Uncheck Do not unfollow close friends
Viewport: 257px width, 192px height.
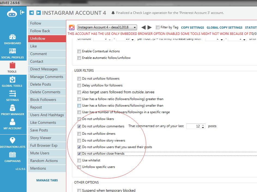click(79, 154)
